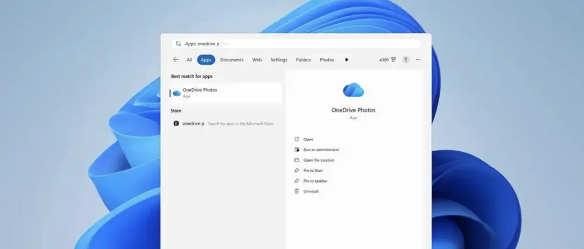Run as administrator

[x=321, y=150]
